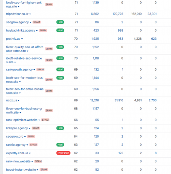Image resolution: width=171 pixels, height=174 pixels.
Task: Click backlinks value 6,862 for tripadvisor.co.kr
Action: point(95,14)
